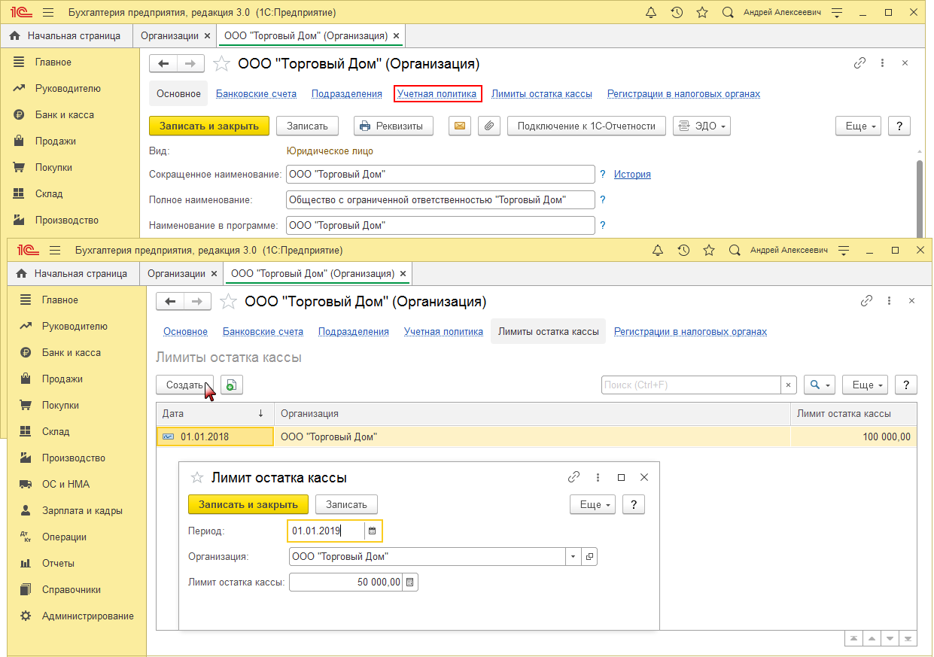Open Зарплата и кадры section
The image size is (934, 657).
pyautogui.click(x=82, y=510)
